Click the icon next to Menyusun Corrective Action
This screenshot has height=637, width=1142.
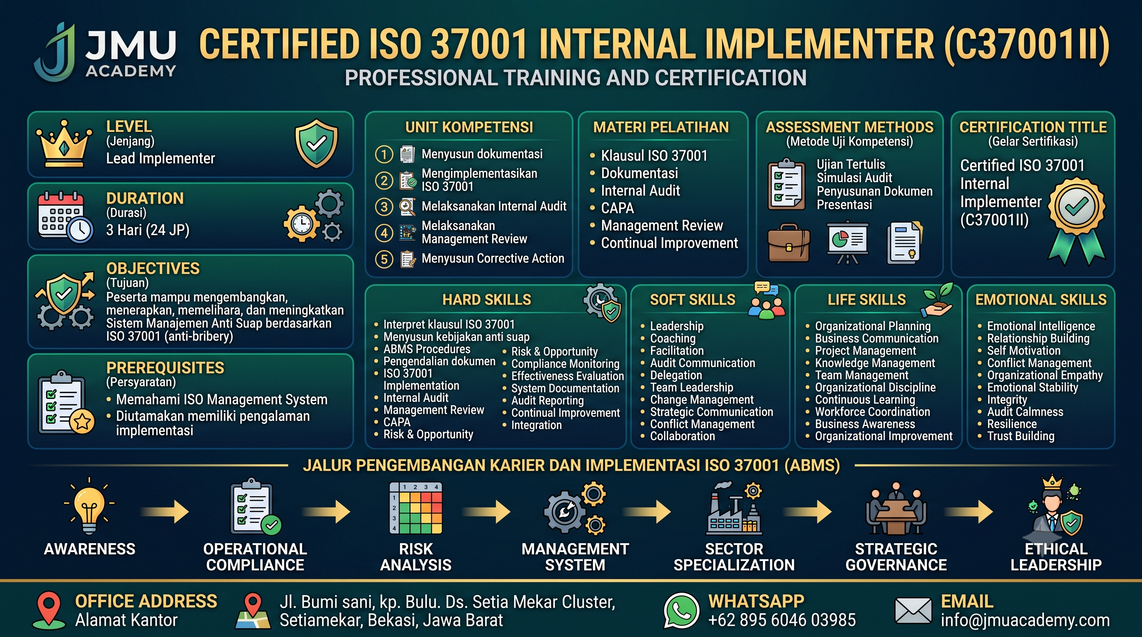pyautogui.click(x=408, y=259)
